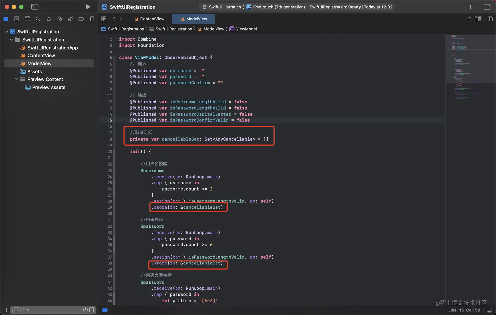Collapse the SwiftUIRegistration folder group
Viewport: 496px width, 315px height.
click(12, 40)
